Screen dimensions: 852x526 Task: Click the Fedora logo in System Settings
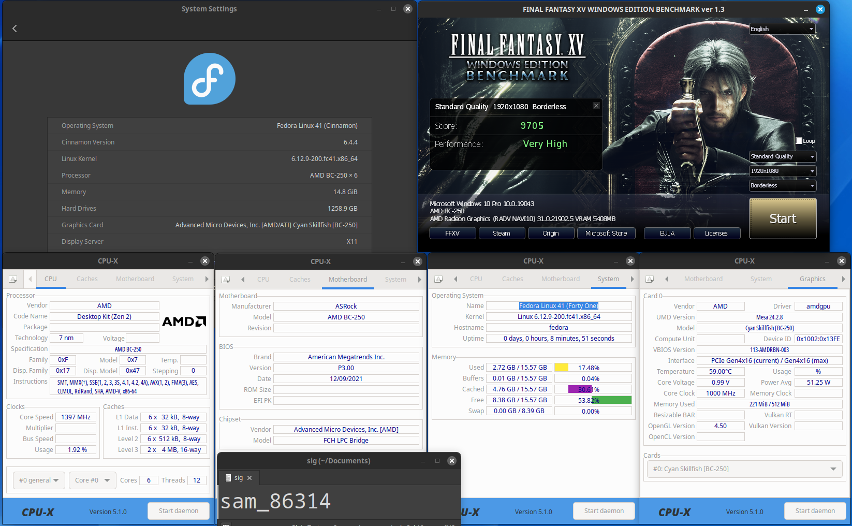point(210,79)
